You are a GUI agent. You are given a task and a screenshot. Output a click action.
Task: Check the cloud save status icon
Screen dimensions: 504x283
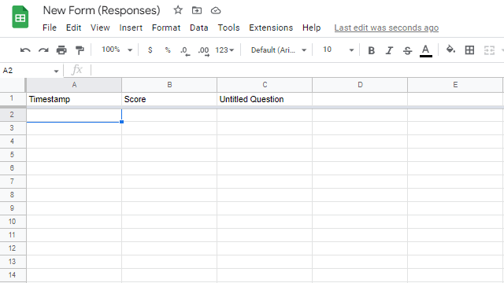[216, 10]
